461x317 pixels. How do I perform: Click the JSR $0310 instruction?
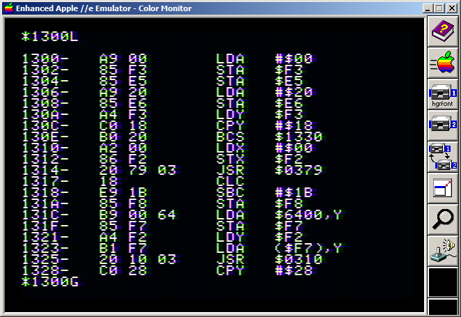[269, 260]
